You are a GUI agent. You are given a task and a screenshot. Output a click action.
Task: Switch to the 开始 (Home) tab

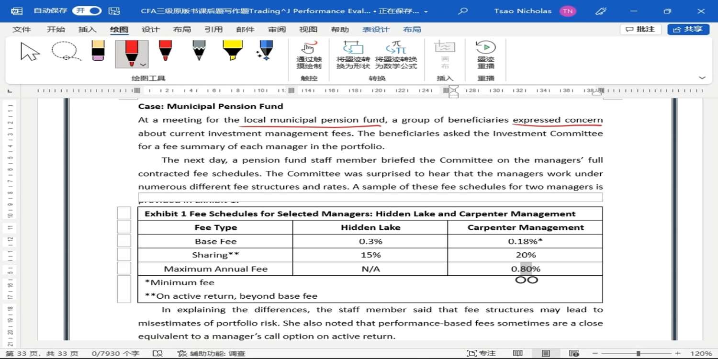click(x=56, y=30)
